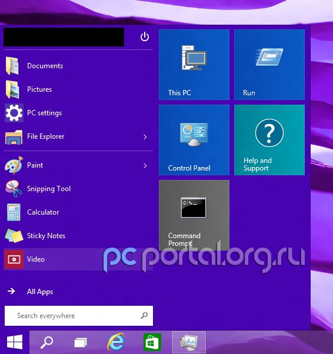Open the Control Panel tile

[194, 140]
